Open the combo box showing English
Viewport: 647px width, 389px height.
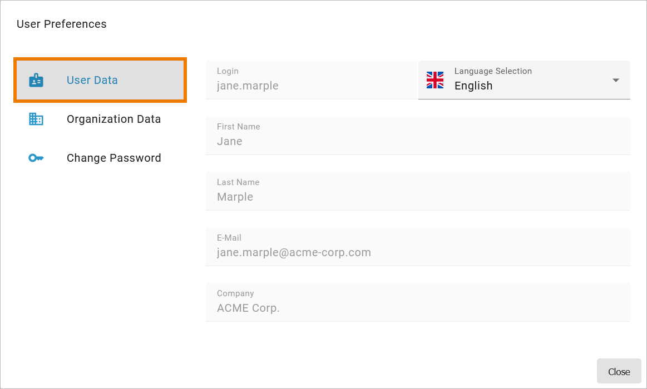[523, 86]
